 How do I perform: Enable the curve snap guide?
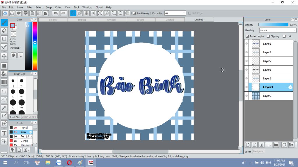[114, 13]
